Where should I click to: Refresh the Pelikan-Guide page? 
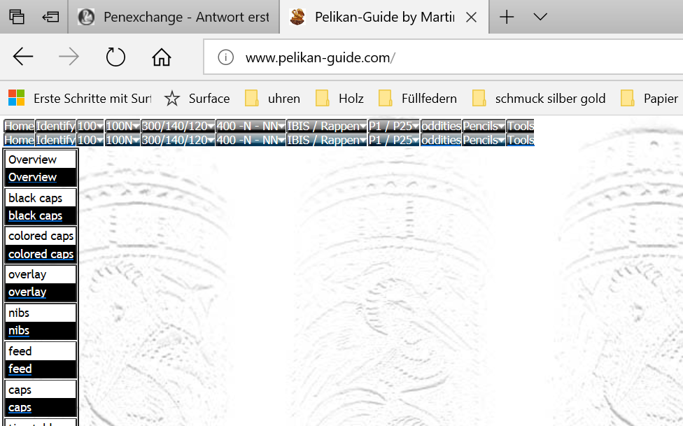(x=115, y=57)
